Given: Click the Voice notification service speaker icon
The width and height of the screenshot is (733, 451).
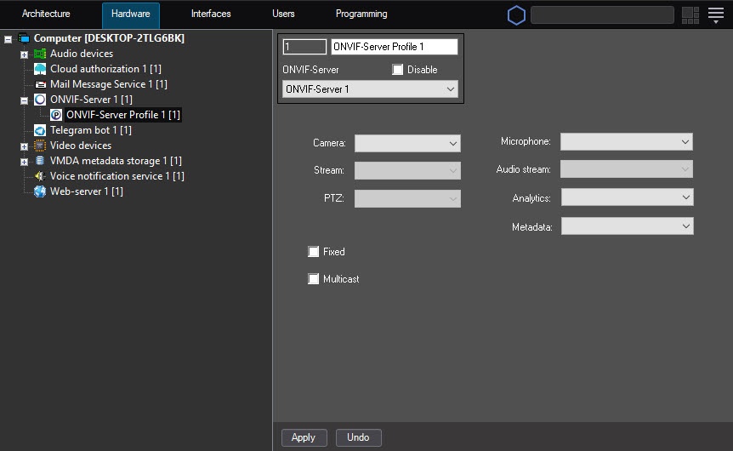Looking at the screenshot, I should (x=40, y=176).
